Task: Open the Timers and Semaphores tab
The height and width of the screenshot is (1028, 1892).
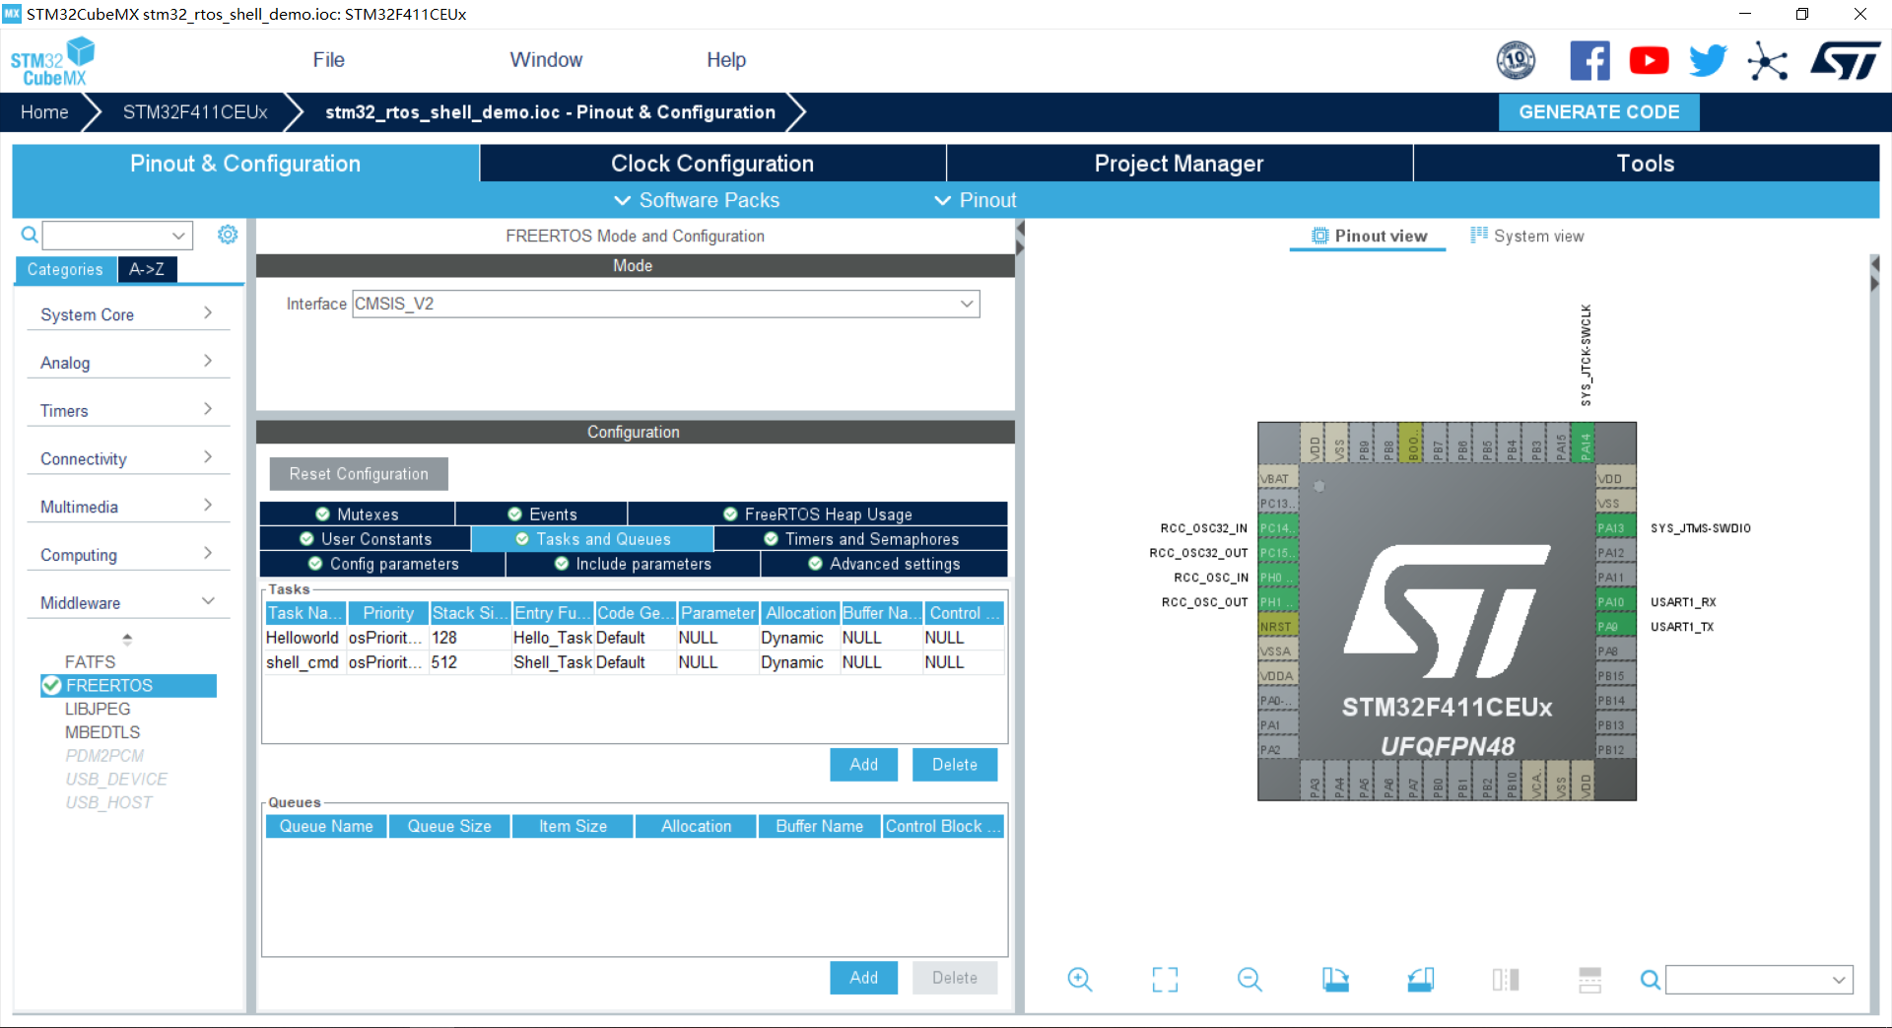Action: coord(861,539)
